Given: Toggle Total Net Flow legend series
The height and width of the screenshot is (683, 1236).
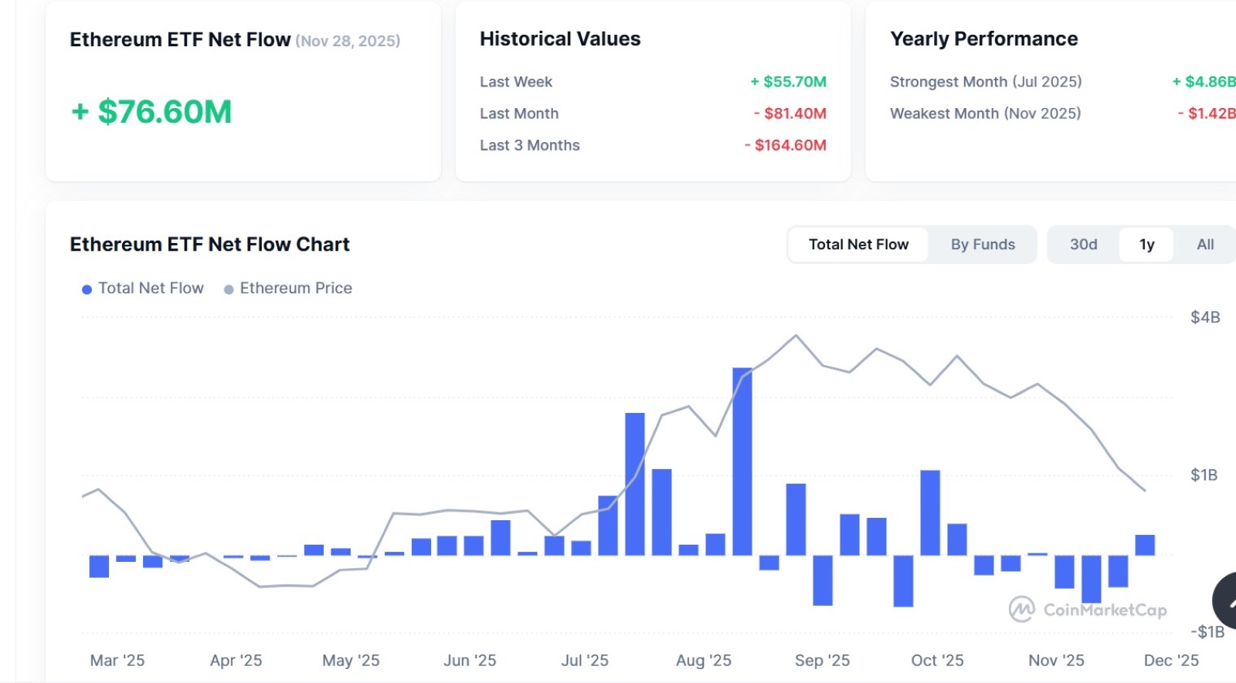Looking at the screenshot, I should coord(143,288).
